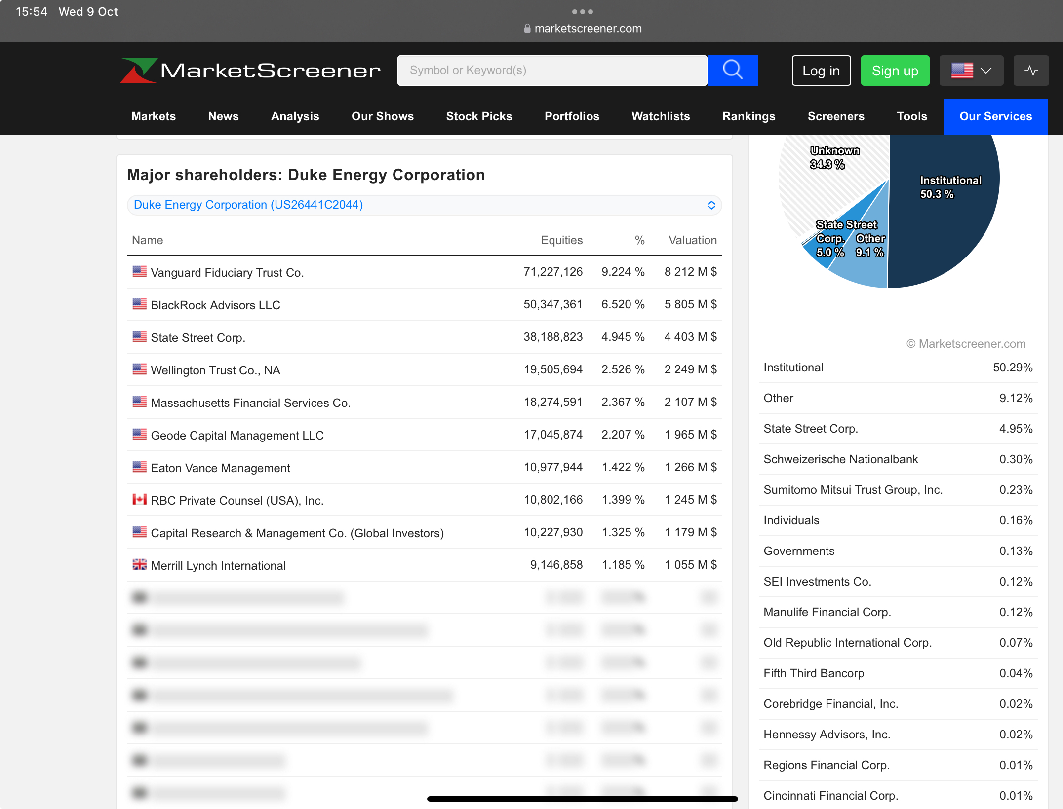1063x809 pixels.
Task: Open Eaton Vance Management link
Action: coord(220,468)
